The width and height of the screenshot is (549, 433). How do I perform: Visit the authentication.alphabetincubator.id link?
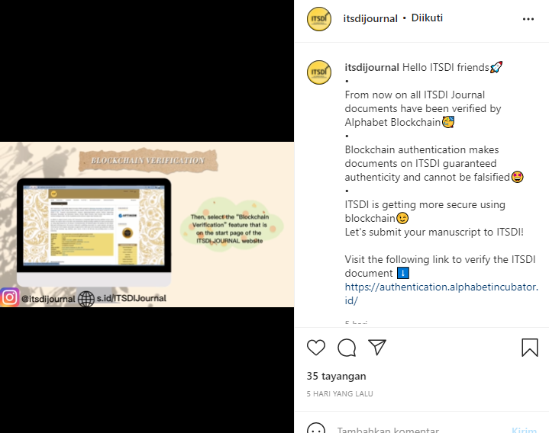(441, 293)
